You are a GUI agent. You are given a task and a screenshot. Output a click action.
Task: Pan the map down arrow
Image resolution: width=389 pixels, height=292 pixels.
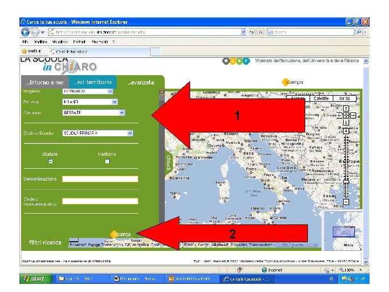[346, 122]
